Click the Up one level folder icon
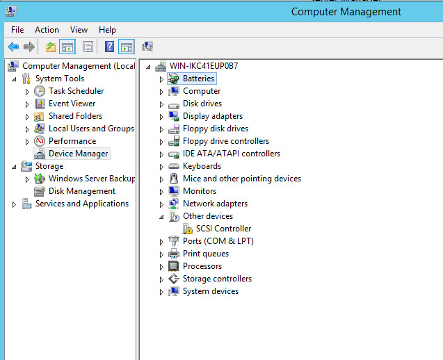 [51, 47]
